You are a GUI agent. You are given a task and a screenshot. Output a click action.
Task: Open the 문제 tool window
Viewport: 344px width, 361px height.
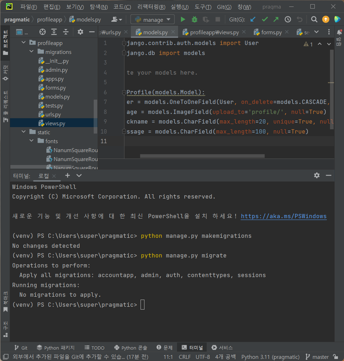coord(164,348)
